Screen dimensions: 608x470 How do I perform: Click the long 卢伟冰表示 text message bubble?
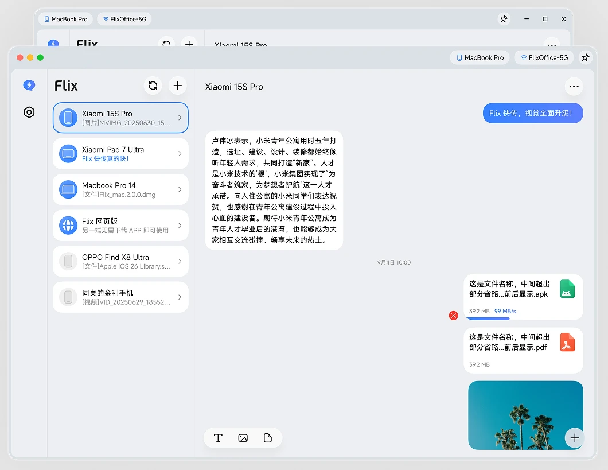(x=274, y=191)
